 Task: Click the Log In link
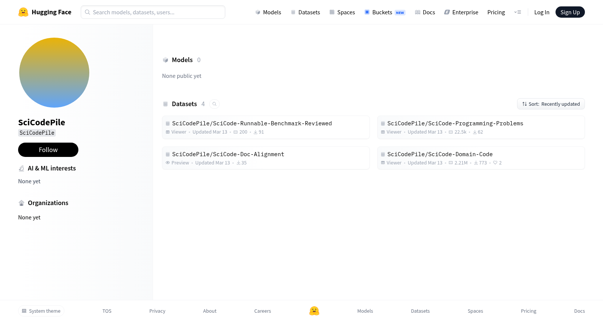pyautogui.click(x=542, y=12)
